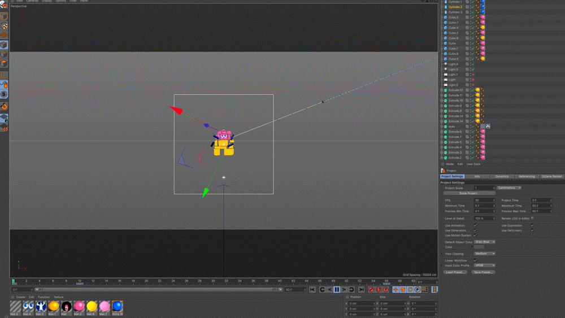Screen dimensions: 565x318
Task: Open the User Data menu
Action: [x=473, y=164]
